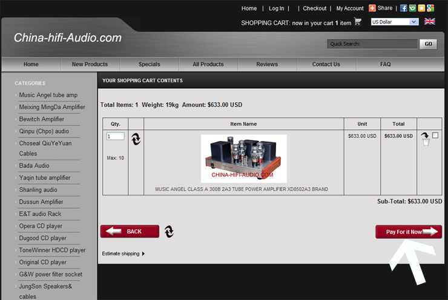Screen dimensions: 448x300
Task: Click the Sub-Total: $633.00 USD text
Action: pyautogui.click(x=409, y=201)
